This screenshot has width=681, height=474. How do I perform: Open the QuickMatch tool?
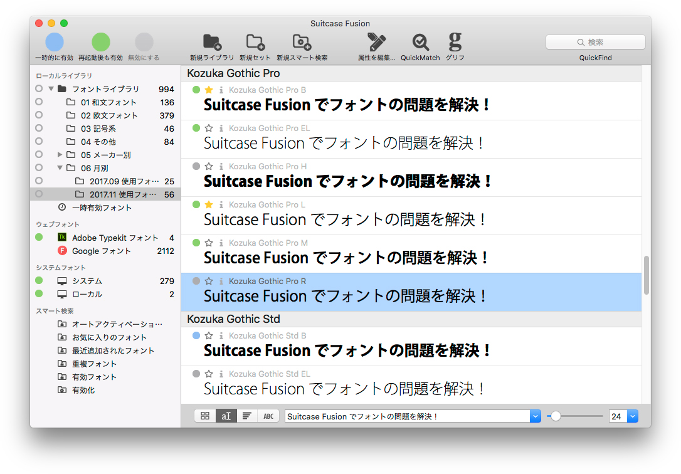(x=420, y=42)
